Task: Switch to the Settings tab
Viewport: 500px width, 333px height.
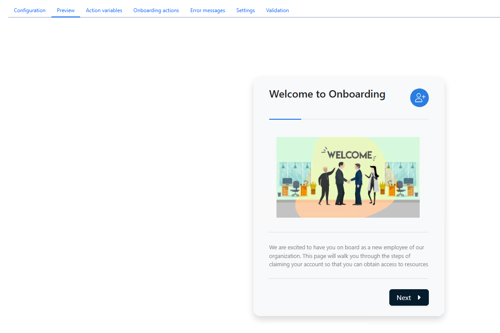Action: [x=246, y=10]
